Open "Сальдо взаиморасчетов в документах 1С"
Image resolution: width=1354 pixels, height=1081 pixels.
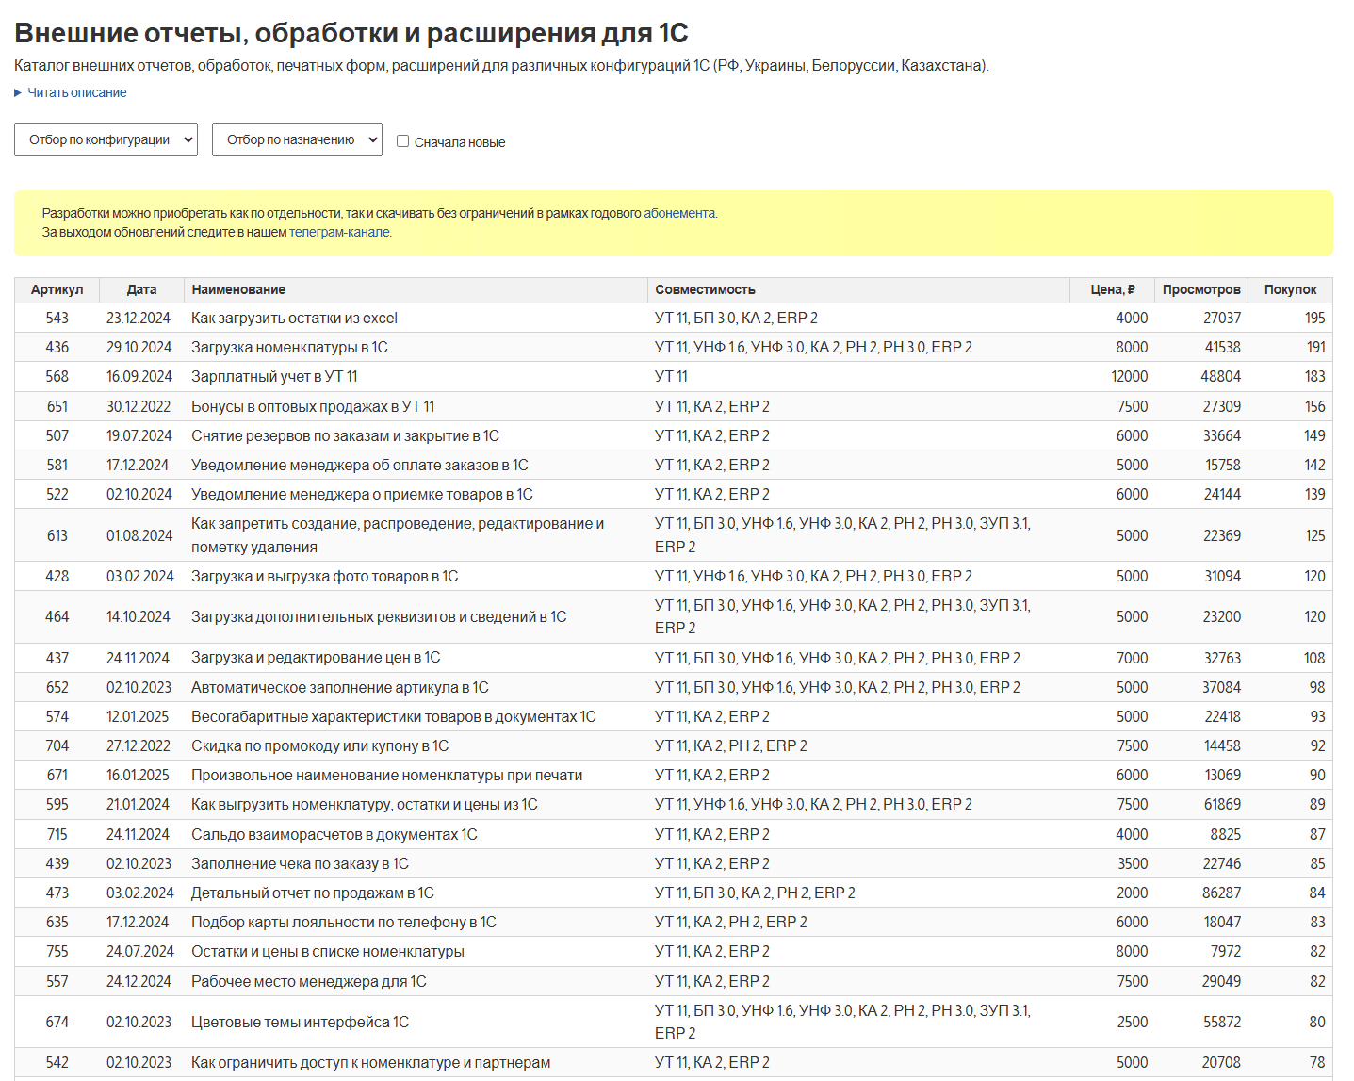click(334, 834)
